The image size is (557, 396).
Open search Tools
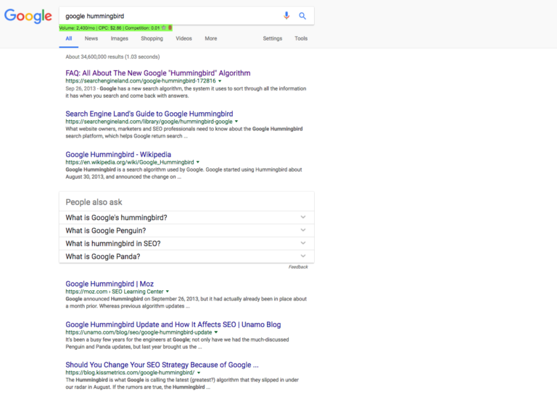click(301, 38)
